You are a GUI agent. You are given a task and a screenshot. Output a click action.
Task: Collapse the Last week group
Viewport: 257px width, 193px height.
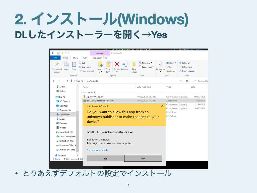tap(82, 92)
